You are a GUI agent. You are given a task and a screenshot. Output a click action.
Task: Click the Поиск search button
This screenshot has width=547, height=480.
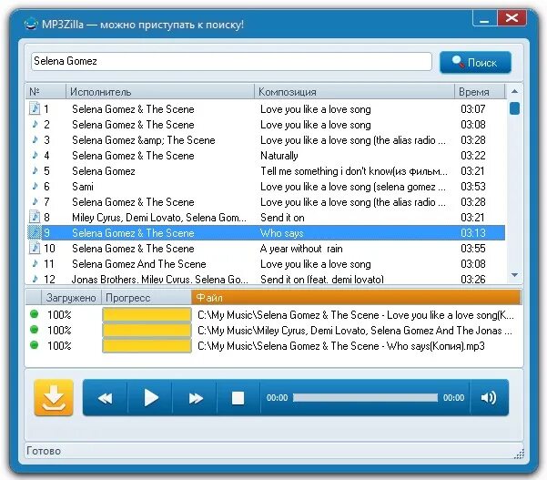click(475, 63)
